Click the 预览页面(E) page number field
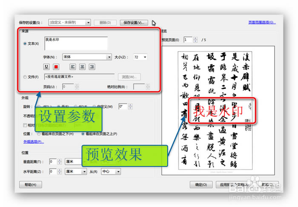This screenshot has height=207, width=298. point(188,40)
